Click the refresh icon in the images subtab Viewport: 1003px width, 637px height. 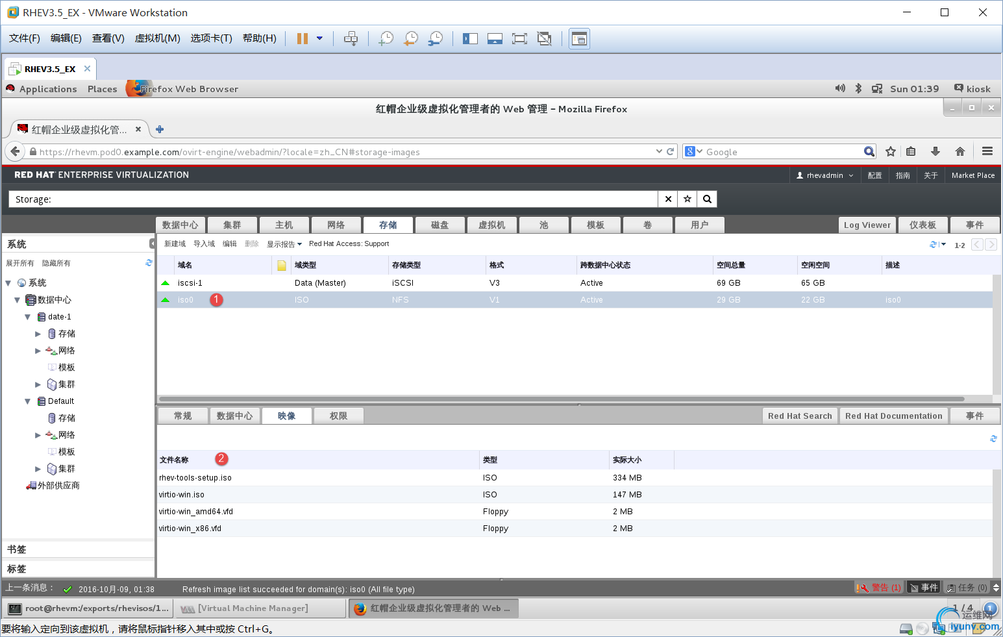point(993,439)
